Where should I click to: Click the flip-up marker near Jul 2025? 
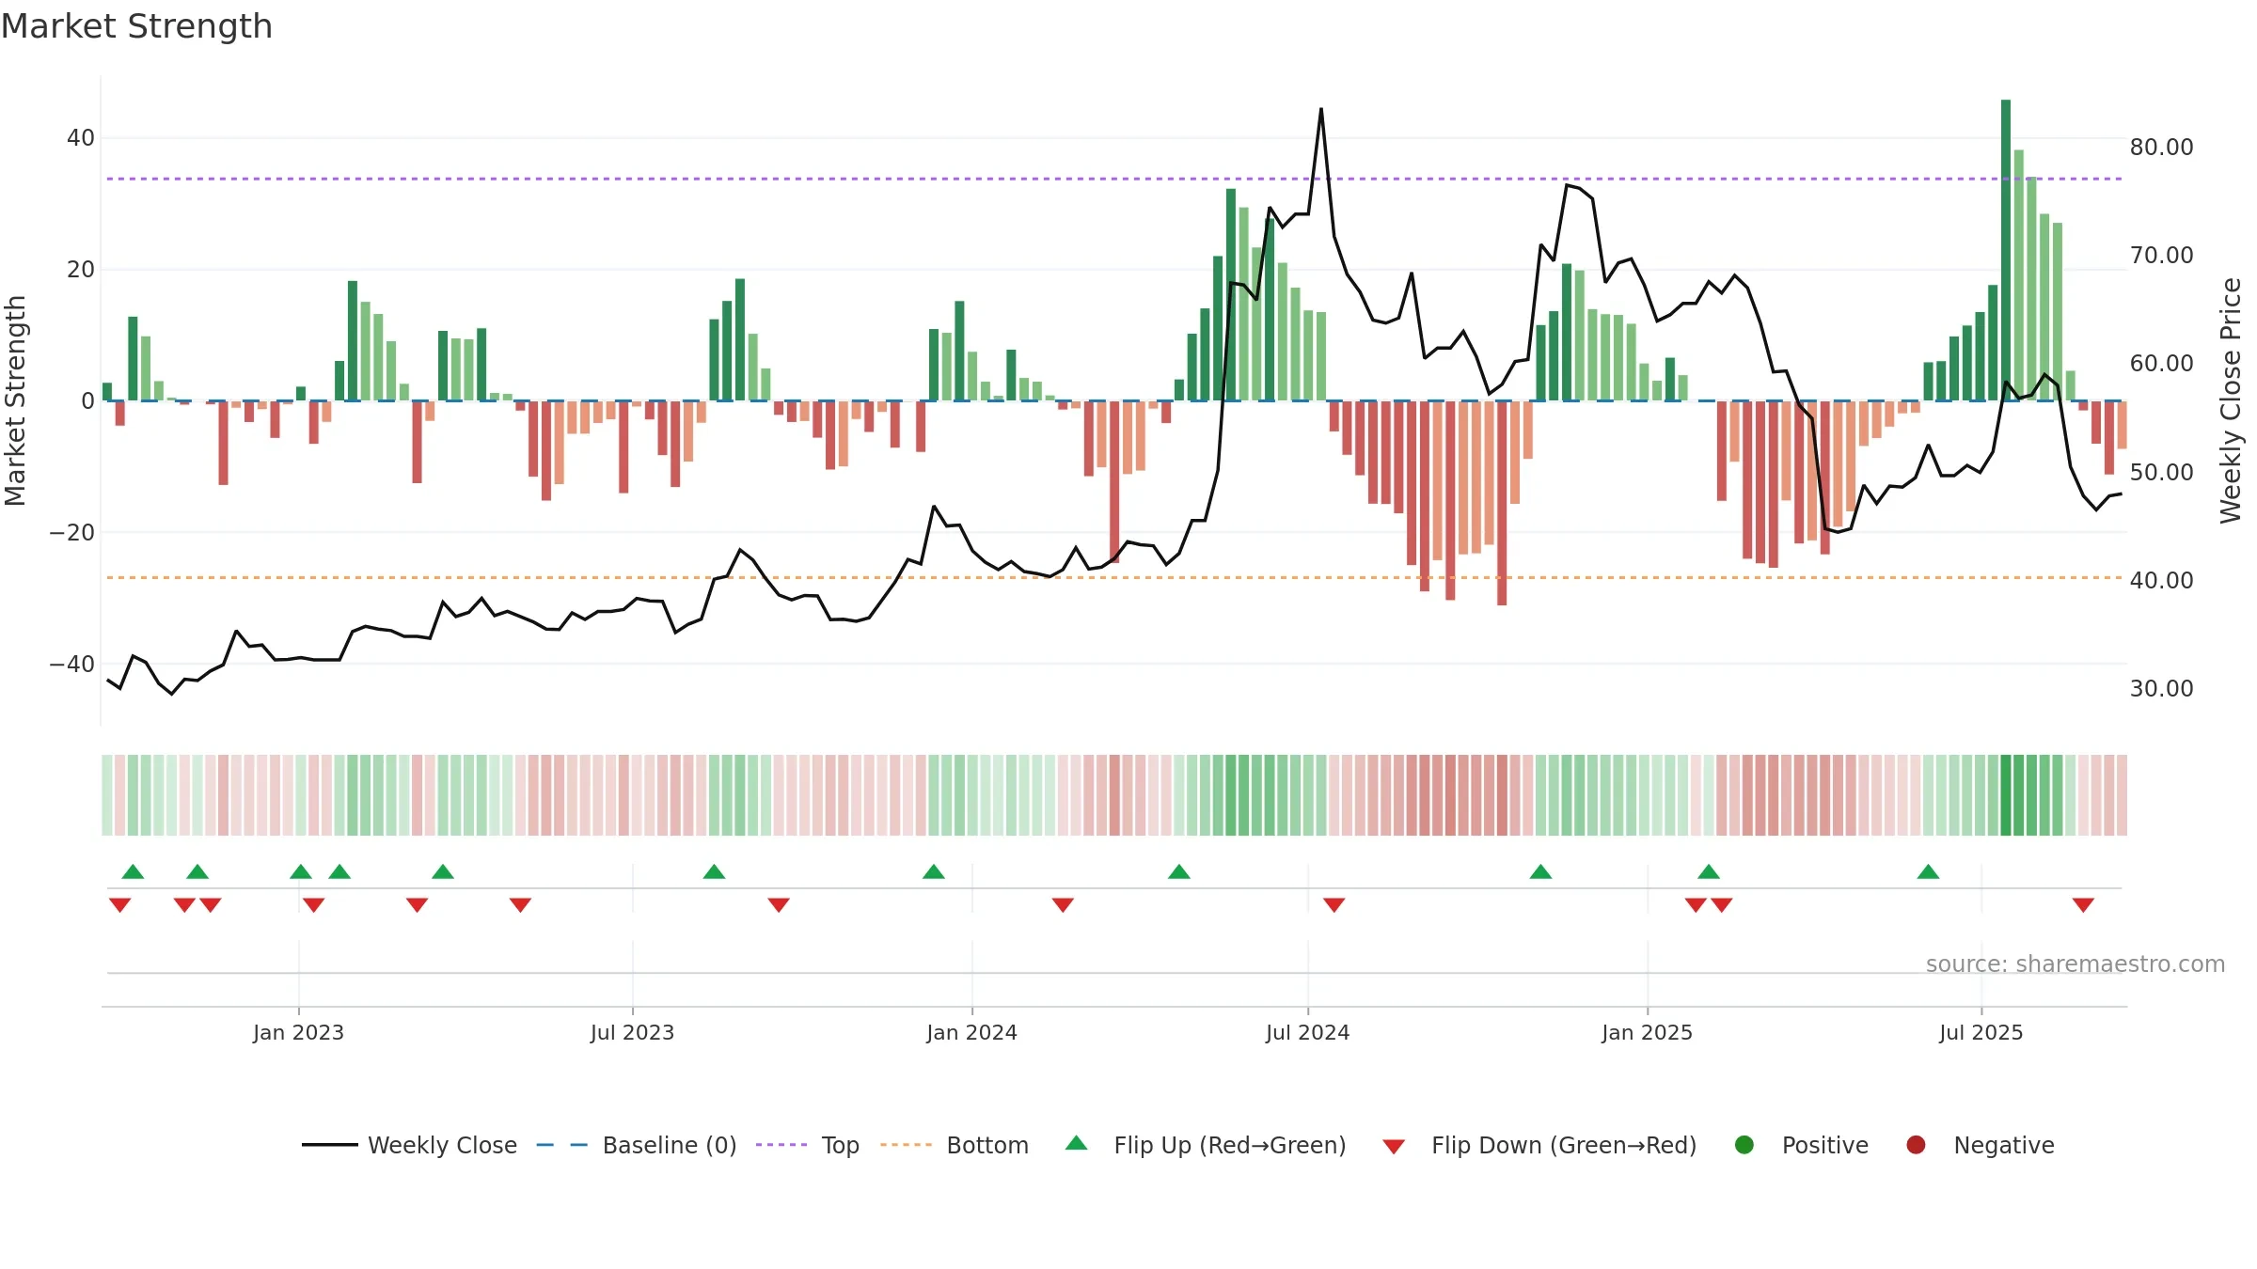coord(1929,871)
